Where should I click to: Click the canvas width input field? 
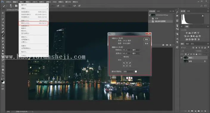pyautogui.click(x=127, y=50)
